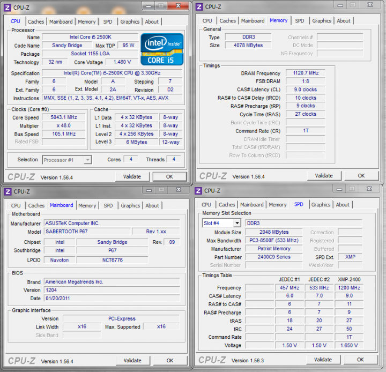This screenshot has width=386, height=372.
Task: Click the Core Voltage value 1.480 V
Action: coord(122,62)
